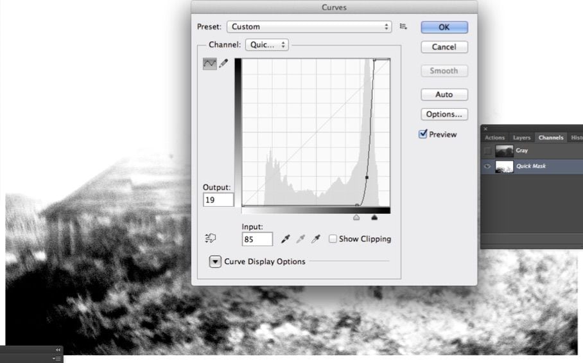583x363 pixels.
Task: Select the edit-points curve tool
Action: click(x=209, y=63)
